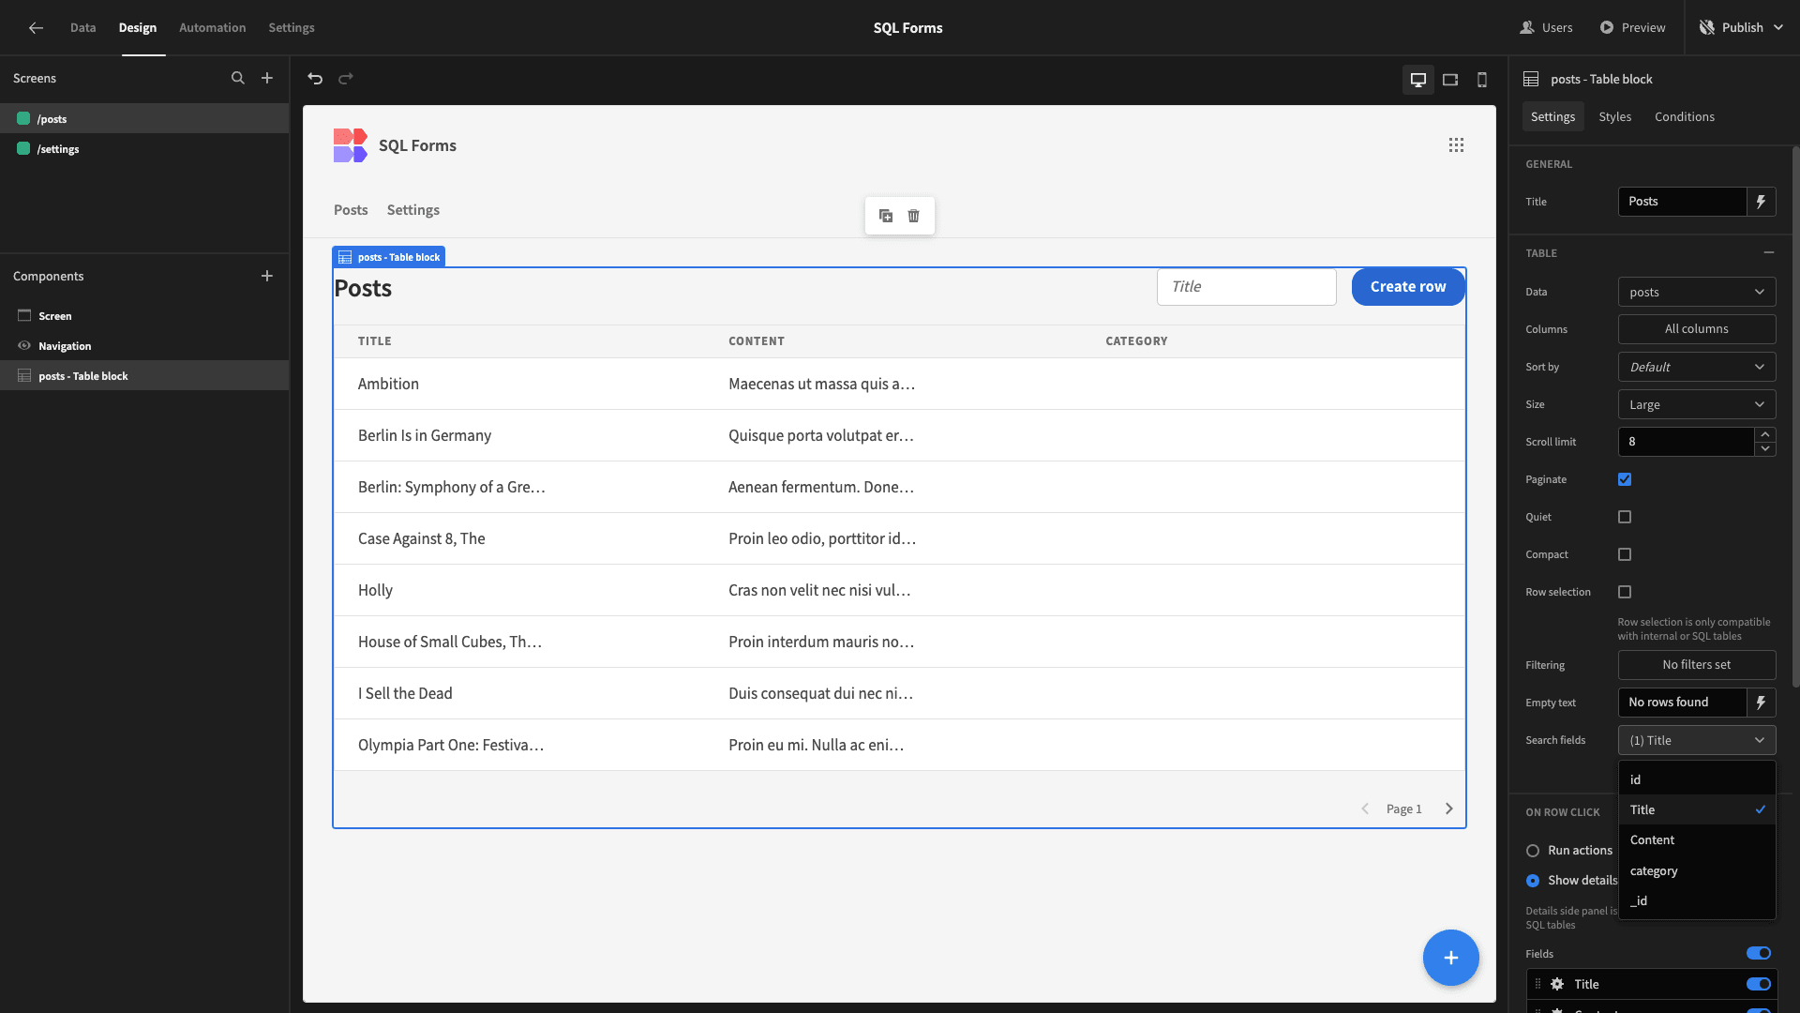1800x1013 pixels.
Task: Search screens with magnifier icon
Action: coord(238,79)
